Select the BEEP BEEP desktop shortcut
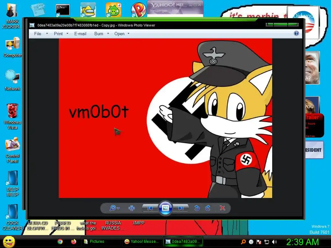 [12, 184]
